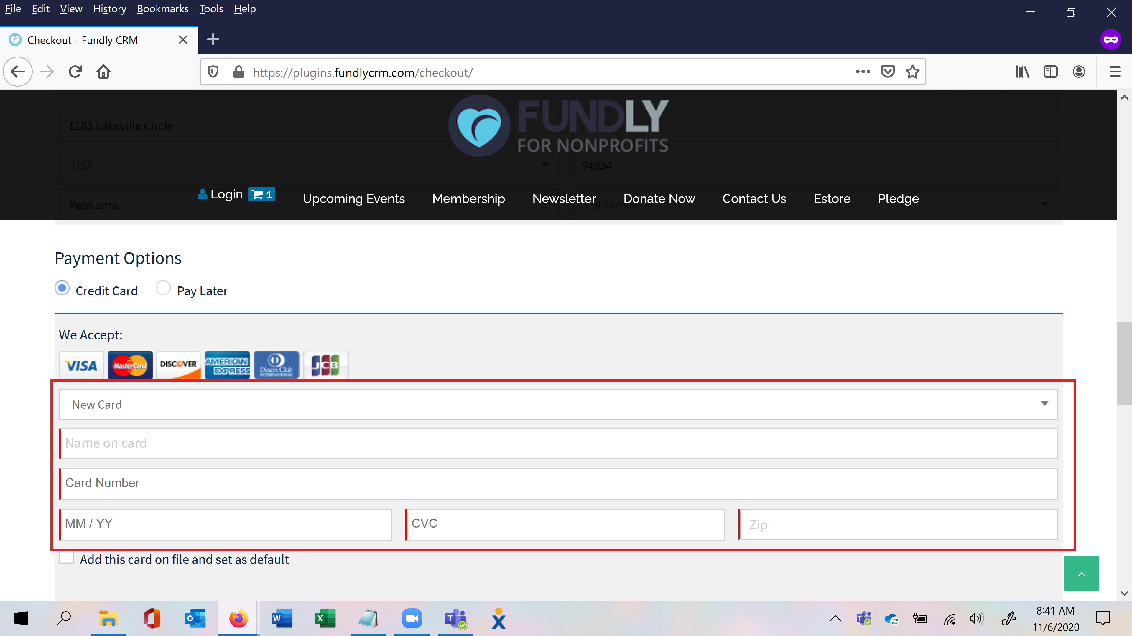The height and width of the screenshot is (636, 1132).
Task: Open the Newsletter nav link
Action: pyautogui.click(x=564, y=198)
